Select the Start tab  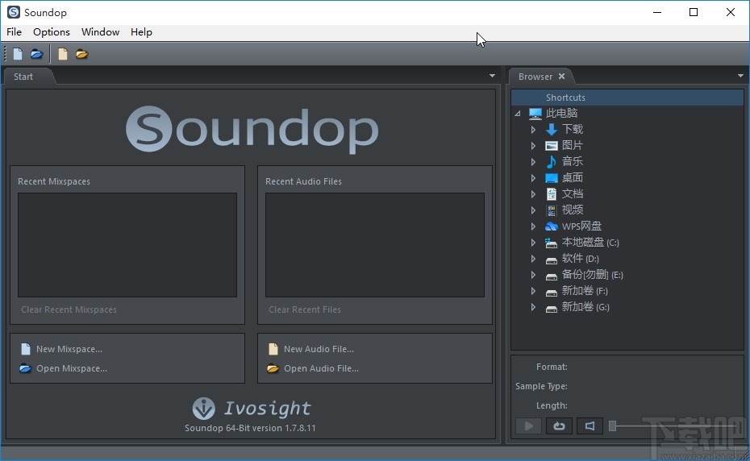pyautogui.click(x=23, y=77)
